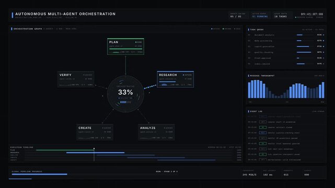Select the document analysis queue row
The width and height of the screenshot is (335, 188).
pos(286,35)
